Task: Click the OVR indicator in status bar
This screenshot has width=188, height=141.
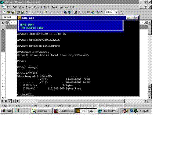Action: (x=102, y=105)
